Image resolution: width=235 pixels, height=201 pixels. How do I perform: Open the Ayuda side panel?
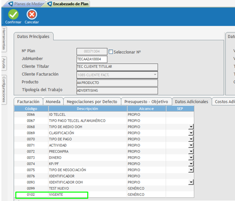click(4, 63)
